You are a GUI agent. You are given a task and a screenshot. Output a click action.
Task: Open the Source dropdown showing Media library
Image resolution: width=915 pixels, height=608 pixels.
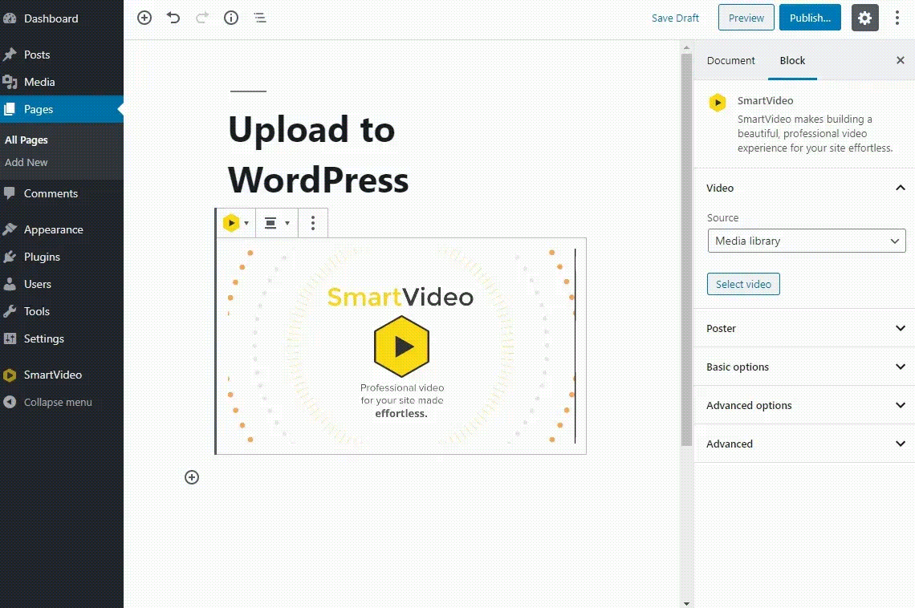pos(806,241)
